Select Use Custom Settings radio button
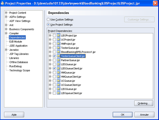 48,19
